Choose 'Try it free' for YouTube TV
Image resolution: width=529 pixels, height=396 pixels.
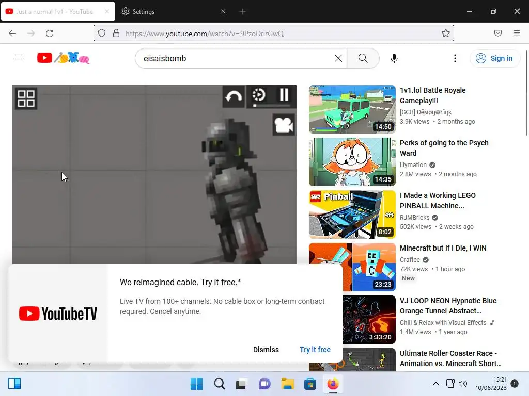pos(315,350)
